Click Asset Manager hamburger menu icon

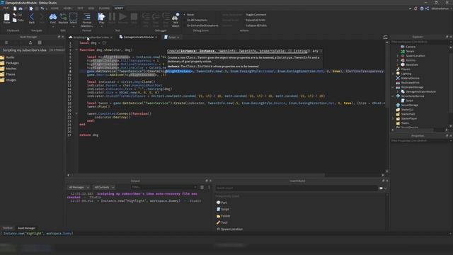pyautogui.click(x=6, y=42)
